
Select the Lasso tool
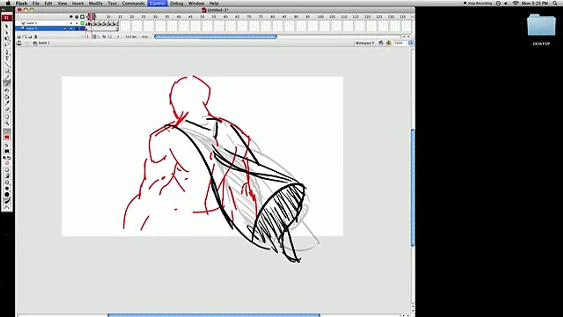tap(7, 44)
